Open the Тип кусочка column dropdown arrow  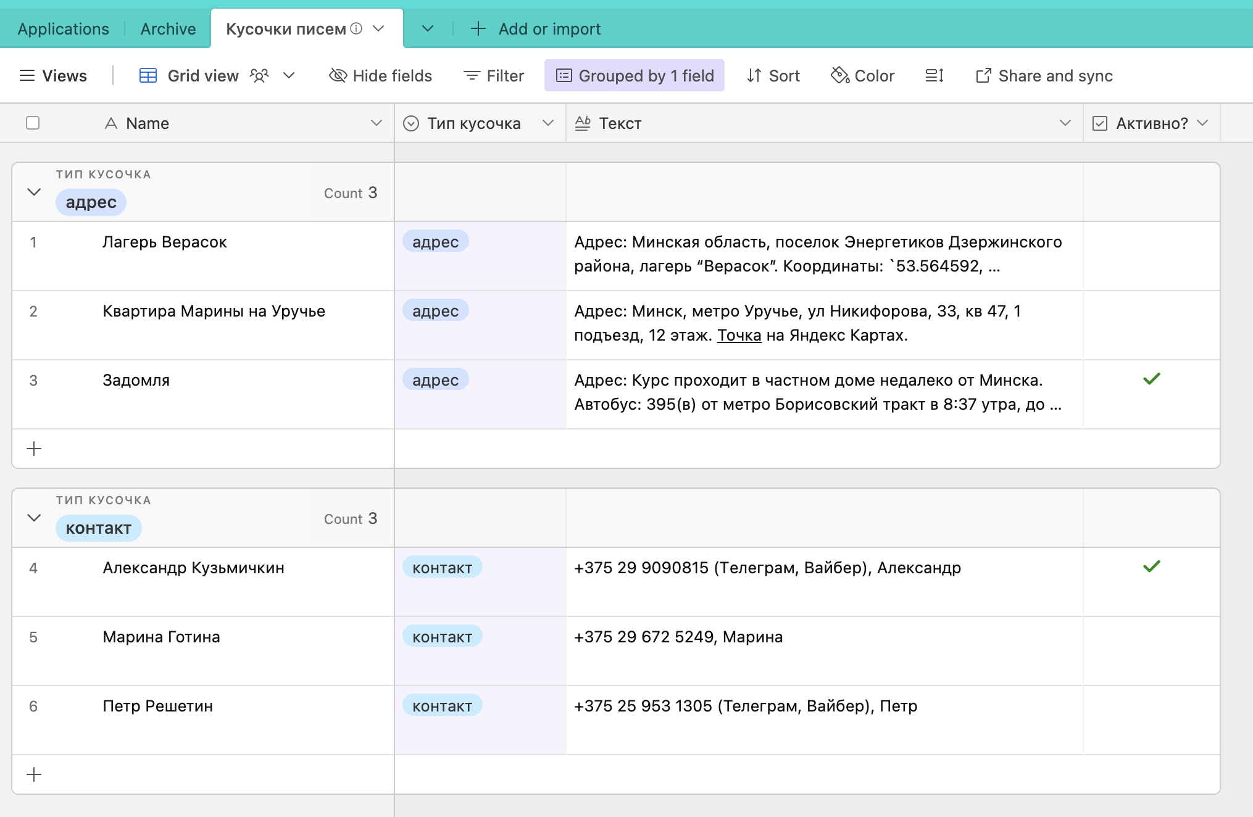coord(547,123)
